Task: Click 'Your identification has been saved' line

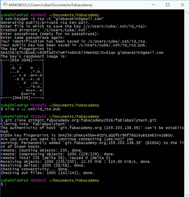Action: pyautogui.click(x=74, y=41)
